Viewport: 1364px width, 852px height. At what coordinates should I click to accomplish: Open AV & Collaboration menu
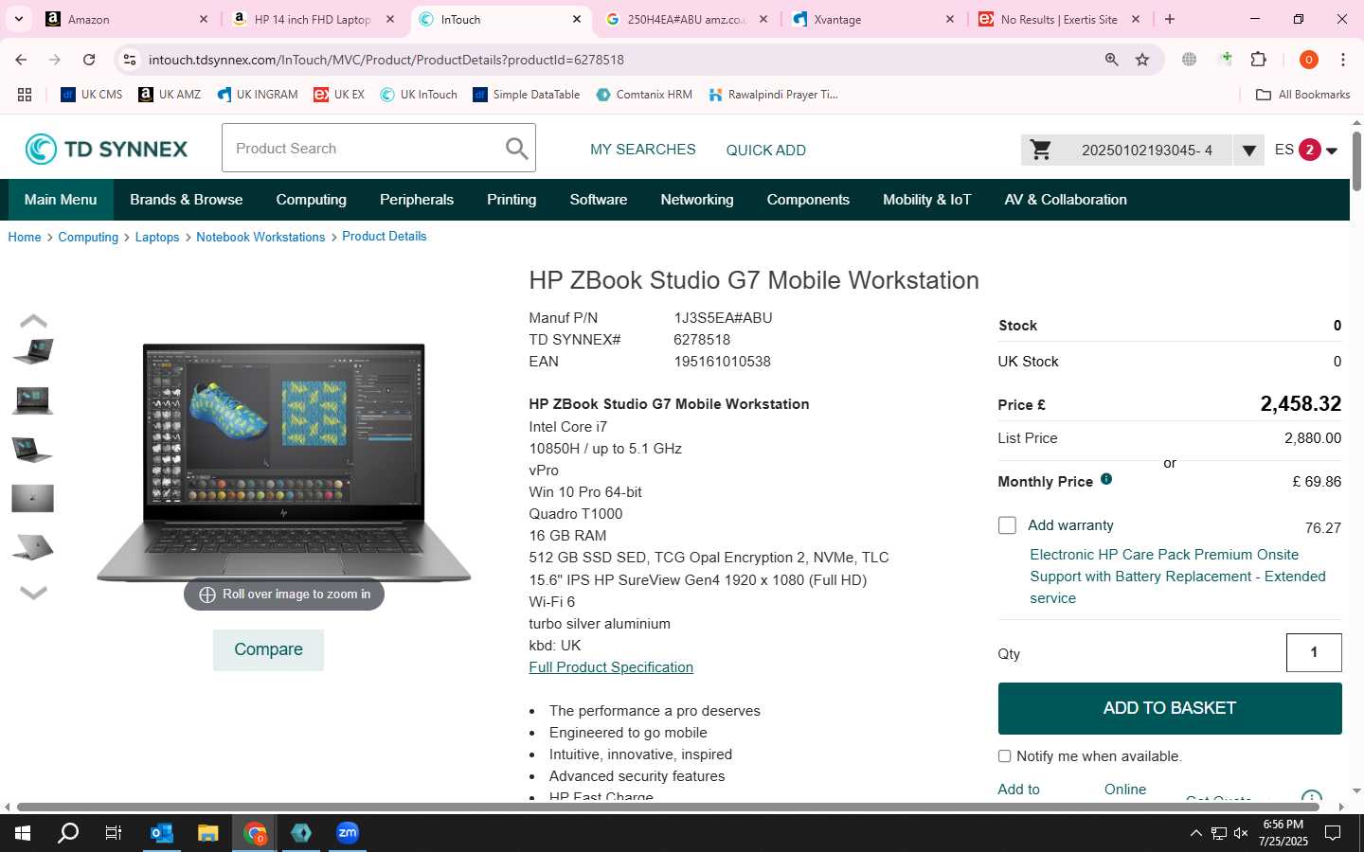coord(1066,200)
